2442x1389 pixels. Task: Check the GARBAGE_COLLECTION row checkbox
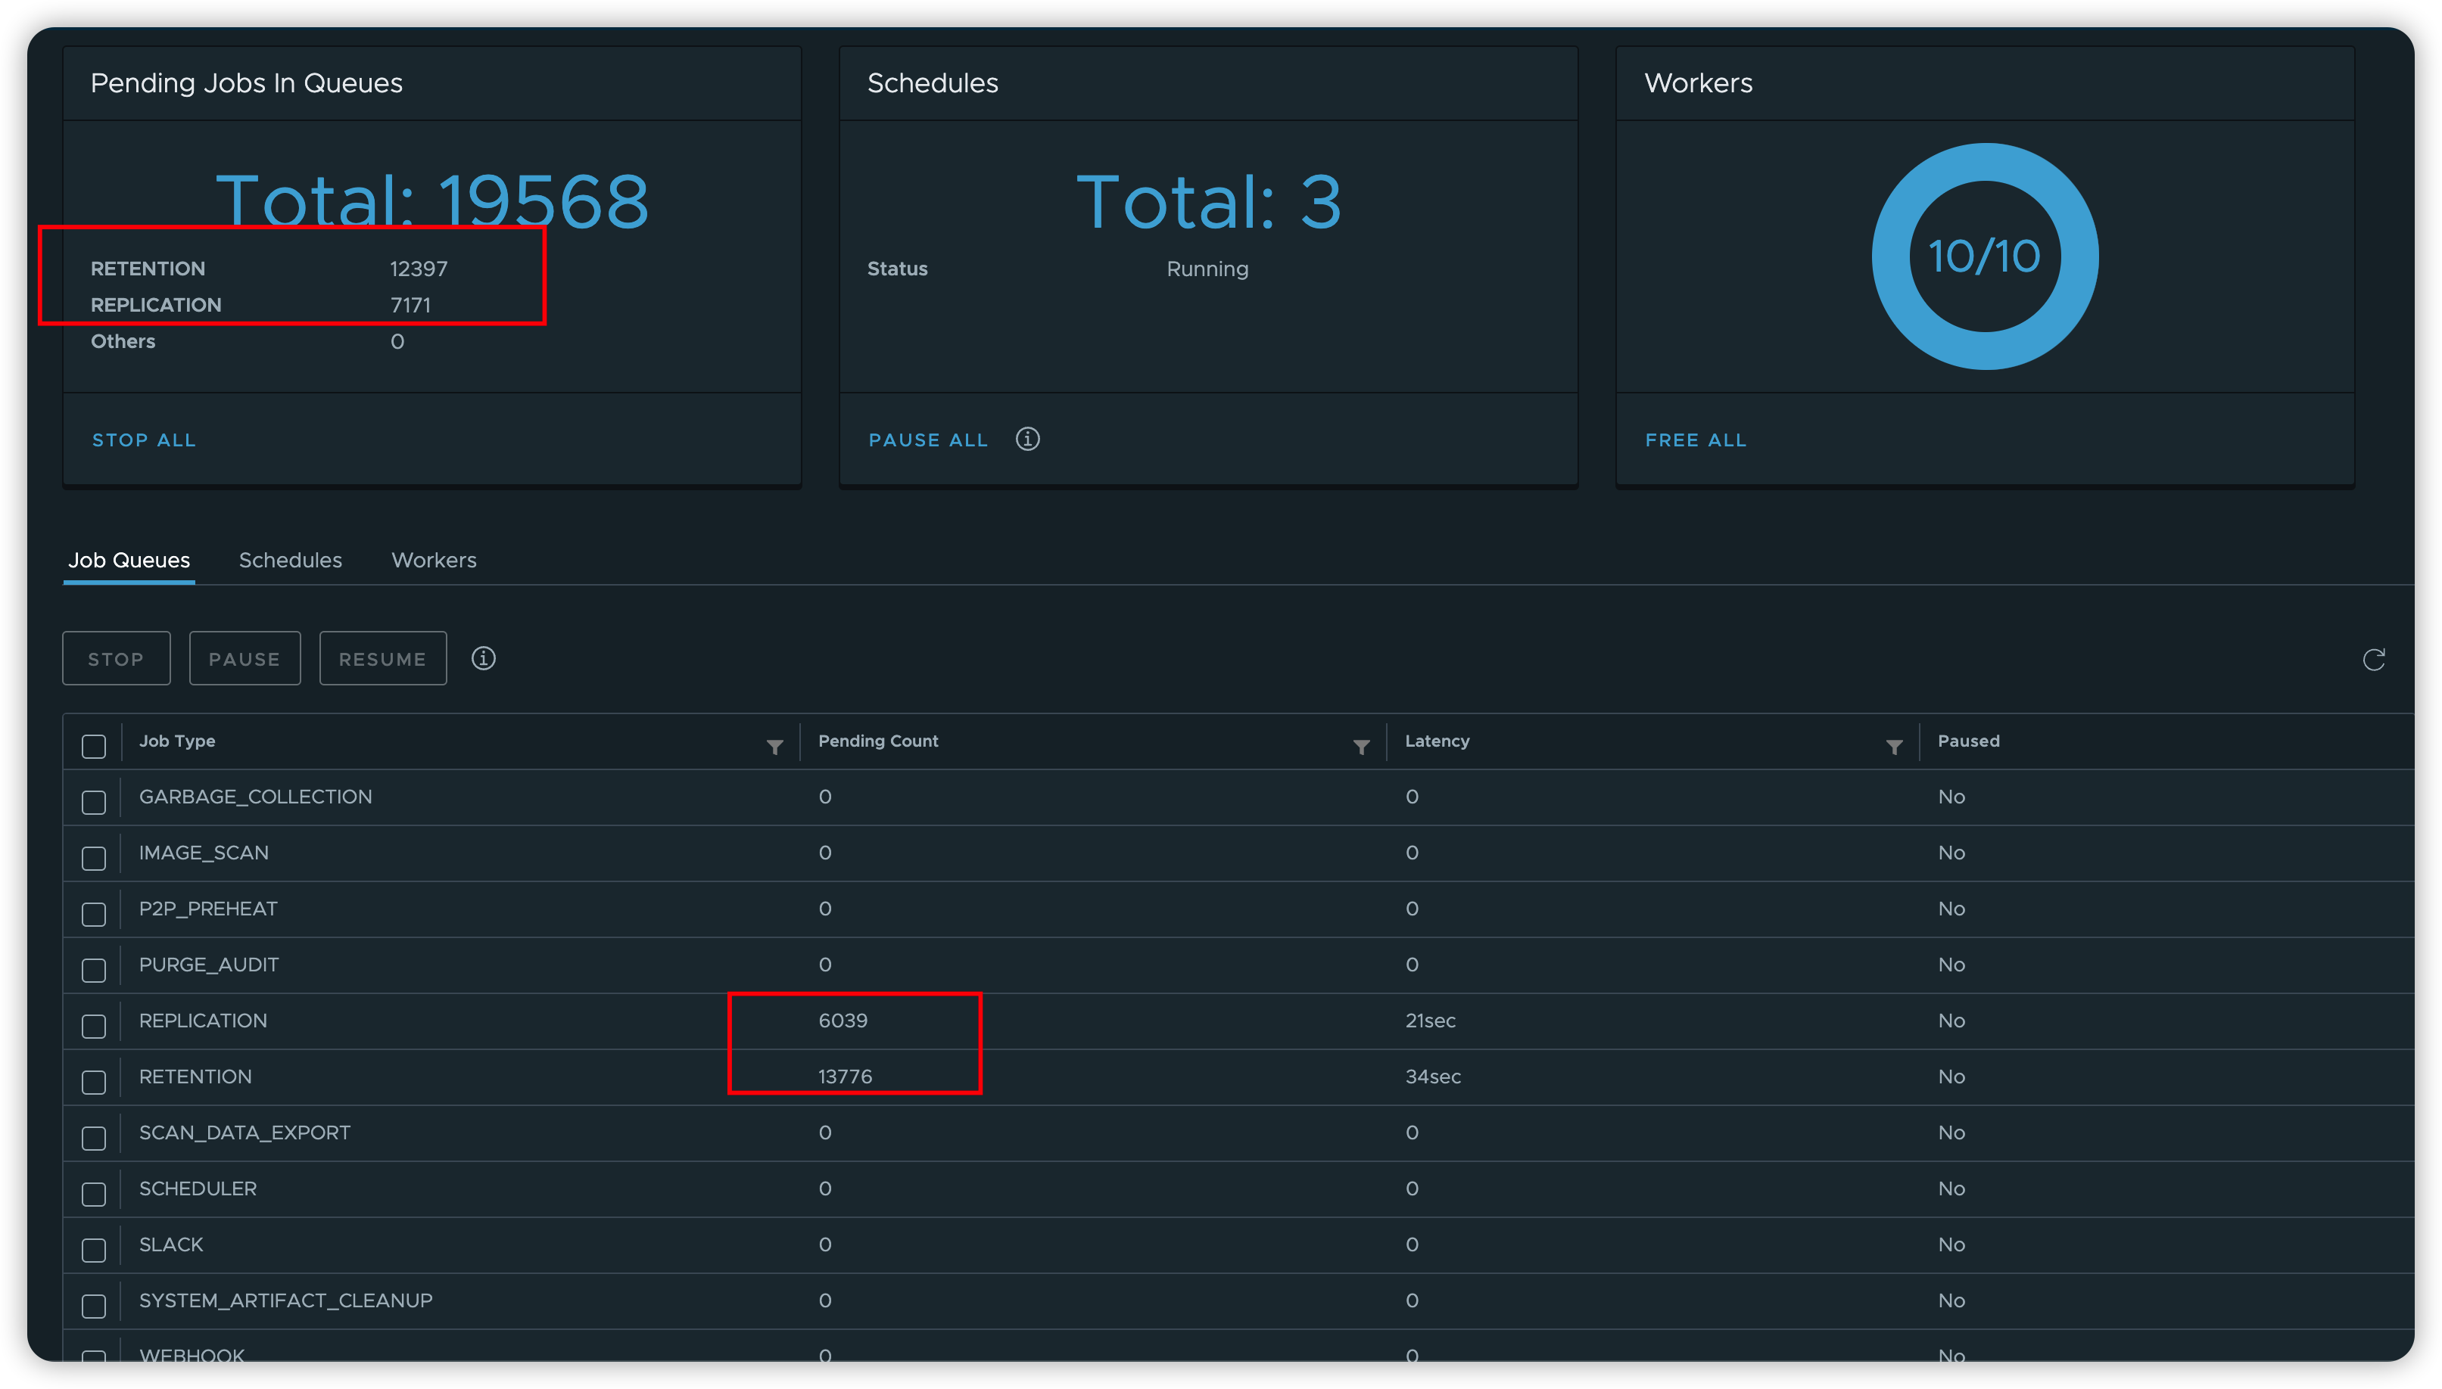point(94,802)
